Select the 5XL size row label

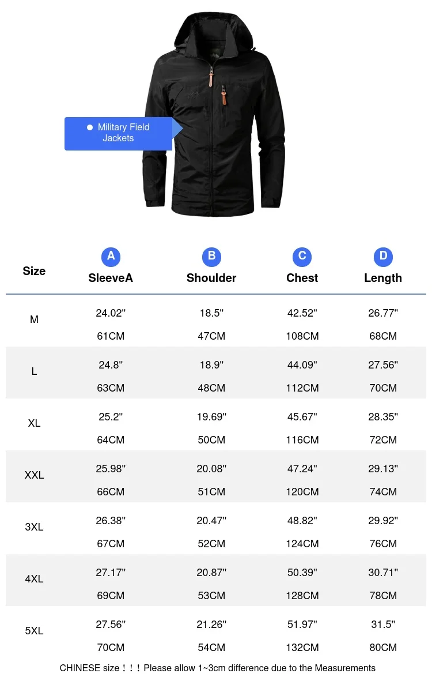pos(34,631)
